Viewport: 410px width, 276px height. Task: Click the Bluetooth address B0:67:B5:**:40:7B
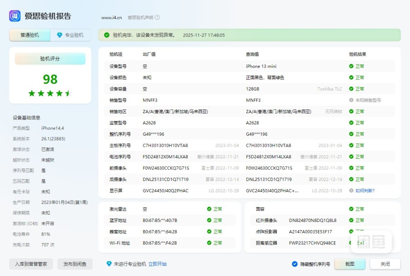[x=160, y=220]
